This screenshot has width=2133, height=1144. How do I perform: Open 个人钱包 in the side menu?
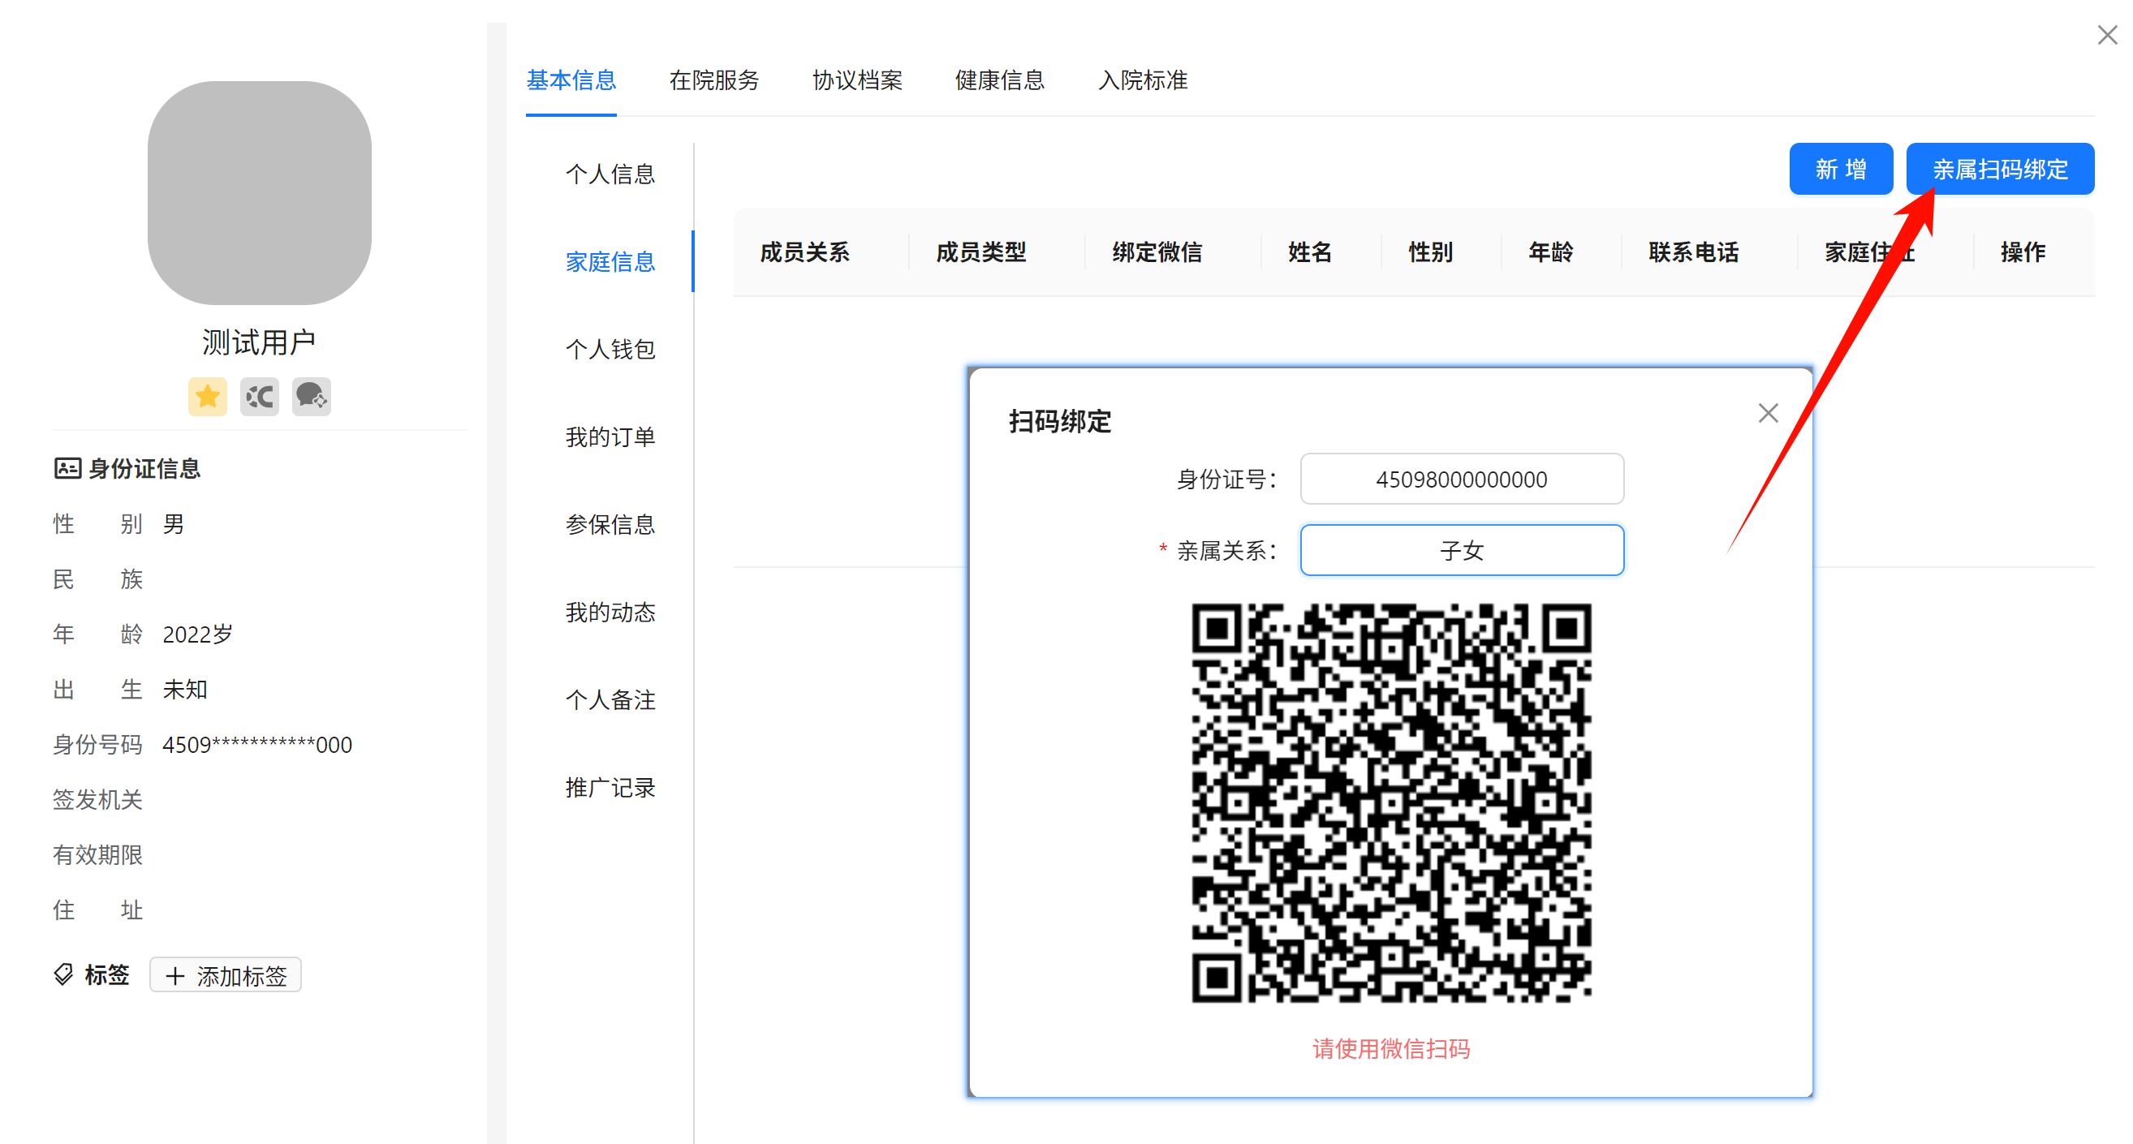pyautogui.click(x=610, y=350)
